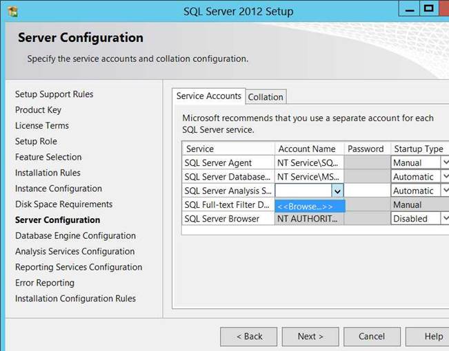This screenshot has width=449, height=351.
Task: Click the Next button
Action: click(310, 337)
